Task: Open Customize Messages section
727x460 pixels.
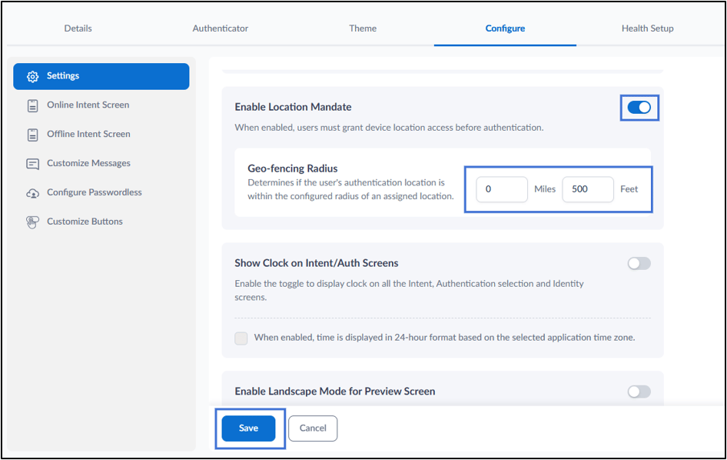Action: pyautogui.click(x=101, y=163)
